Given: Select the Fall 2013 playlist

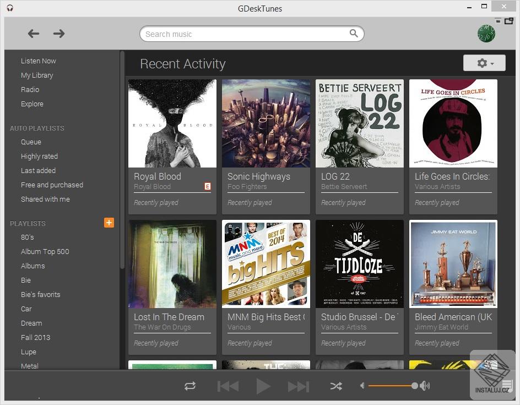Looking at the screenshot, I should (x=35, y=337).
